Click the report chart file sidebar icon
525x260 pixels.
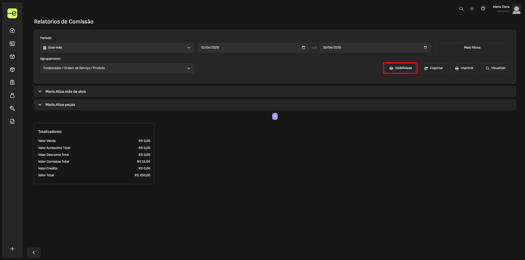[x=12, y=121]
